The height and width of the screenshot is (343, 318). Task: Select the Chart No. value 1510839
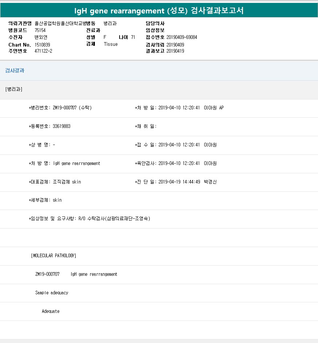coord(42,44)
